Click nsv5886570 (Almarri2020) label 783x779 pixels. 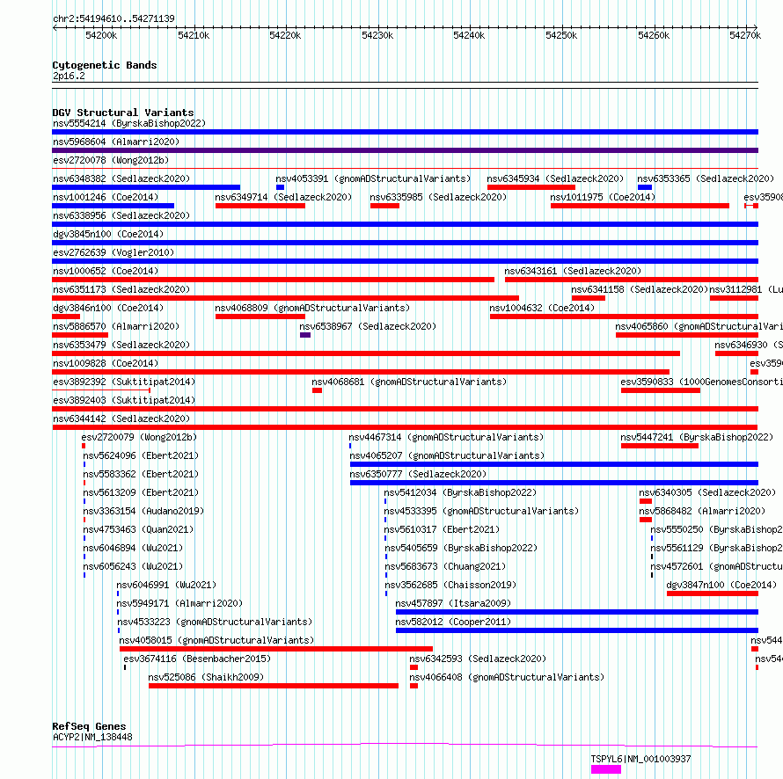tap(116, 326)
